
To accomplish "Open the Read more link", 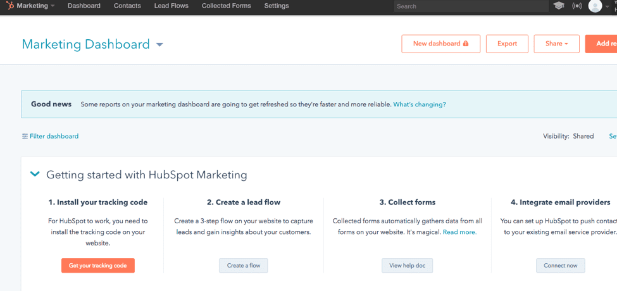I will point(459,232).
